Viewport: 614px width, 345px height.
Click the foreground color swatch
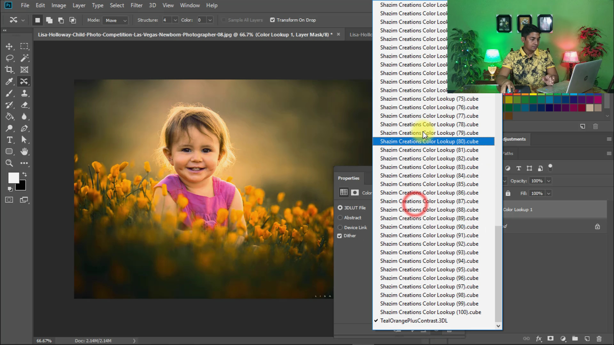(x=14, y=178)
